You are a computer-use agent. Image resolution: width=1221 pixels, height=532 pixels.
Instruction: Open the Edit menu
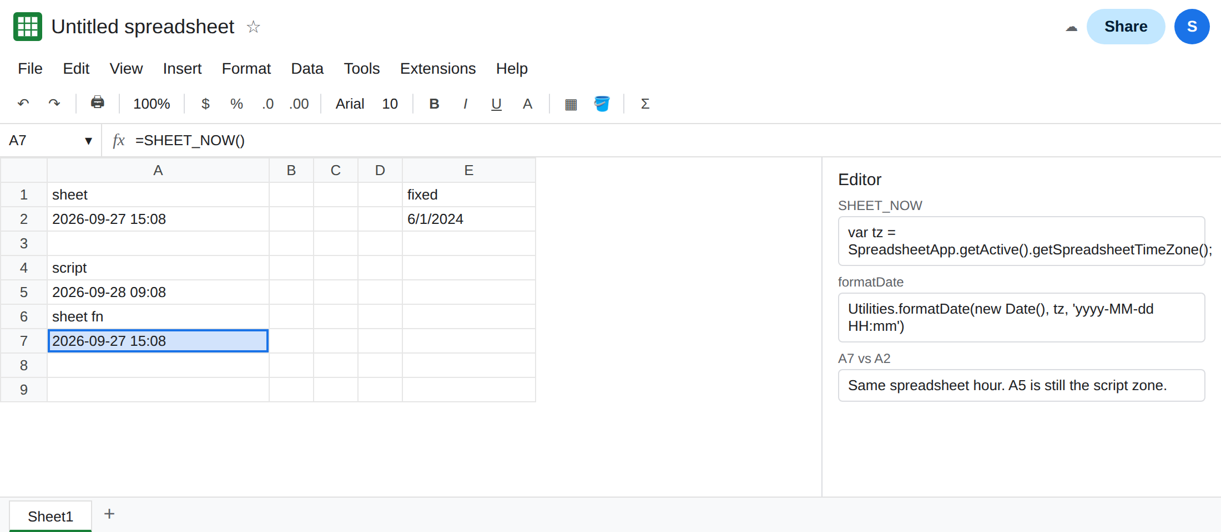pyautogui.click(x=76, y=68)
